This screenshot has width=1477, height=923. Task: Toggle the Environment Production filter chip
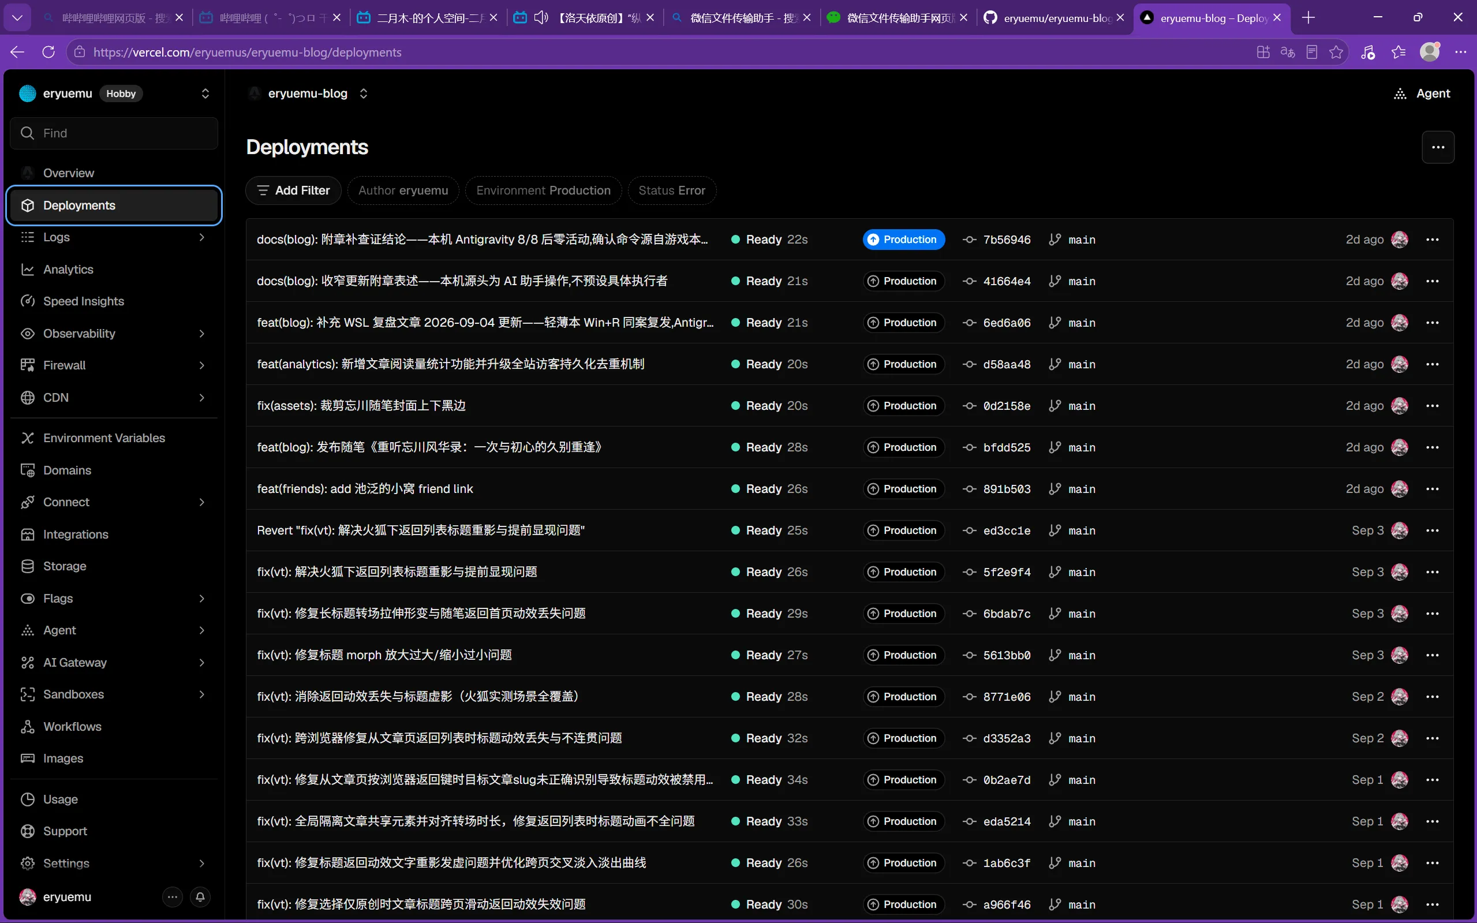click(543, 190)
